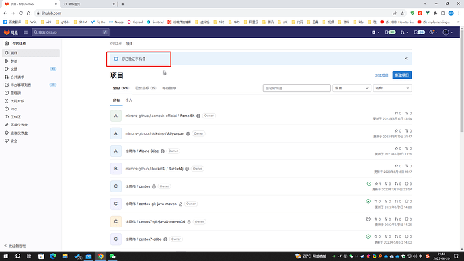Open 运维仪表盘 in the left sidebar
Viewport: 464px width, 261px height.
click(x=31, y=133)
